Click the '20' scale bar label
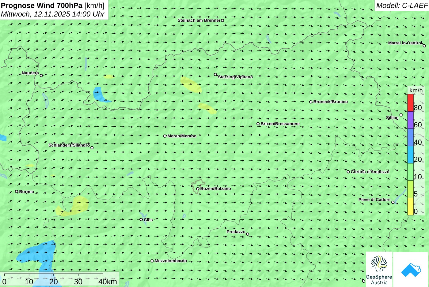This screenshot has height=287, width=429. tap(54, 281)
